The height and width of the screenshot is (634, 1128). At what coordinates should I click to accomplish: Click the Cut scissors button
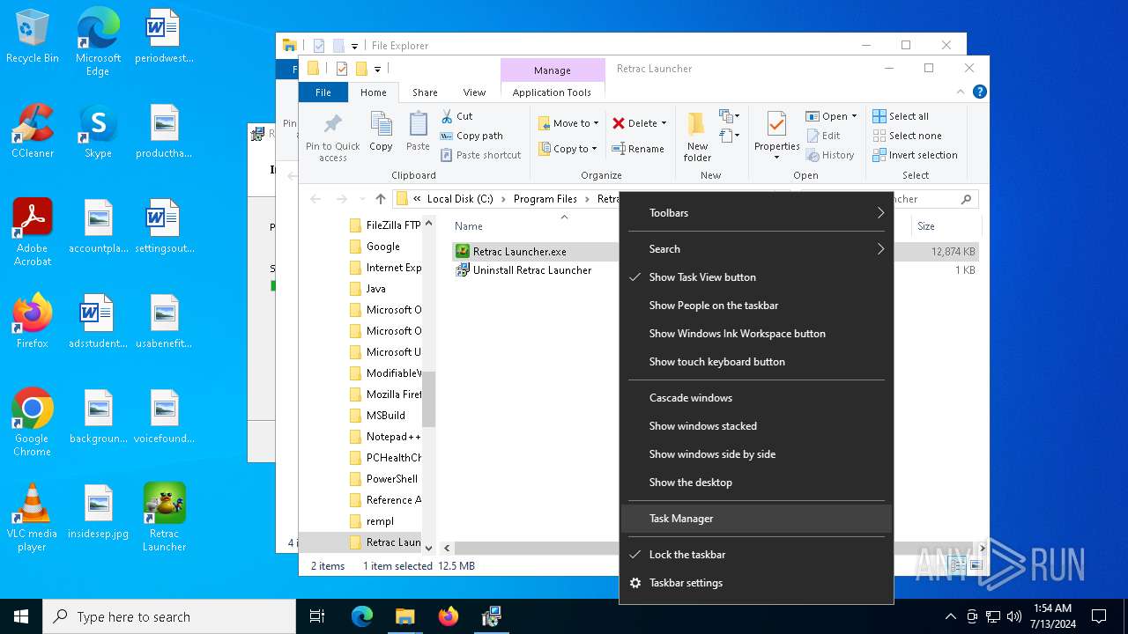tap(456, 116)
